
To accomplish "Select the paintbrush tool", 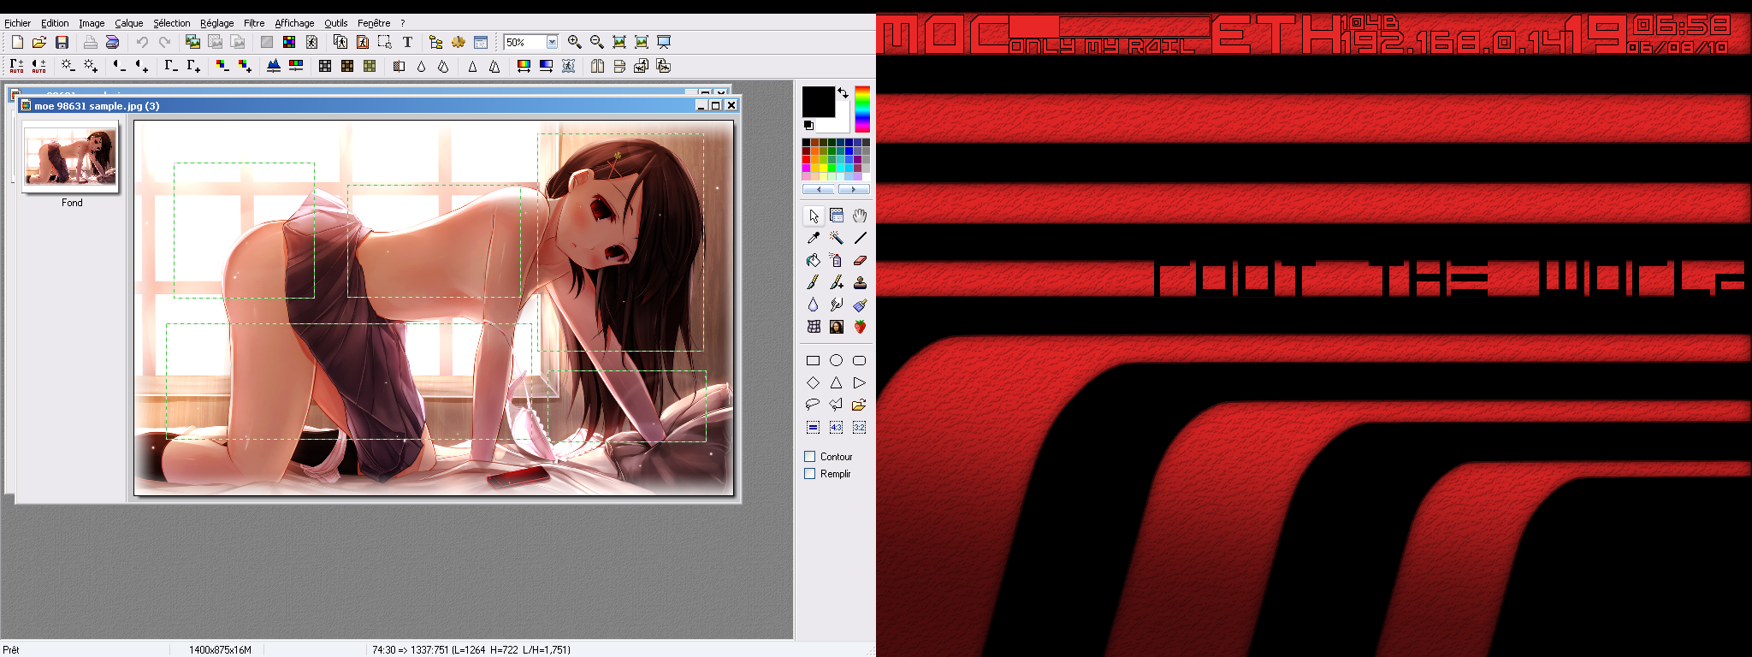I will point(814,282).
